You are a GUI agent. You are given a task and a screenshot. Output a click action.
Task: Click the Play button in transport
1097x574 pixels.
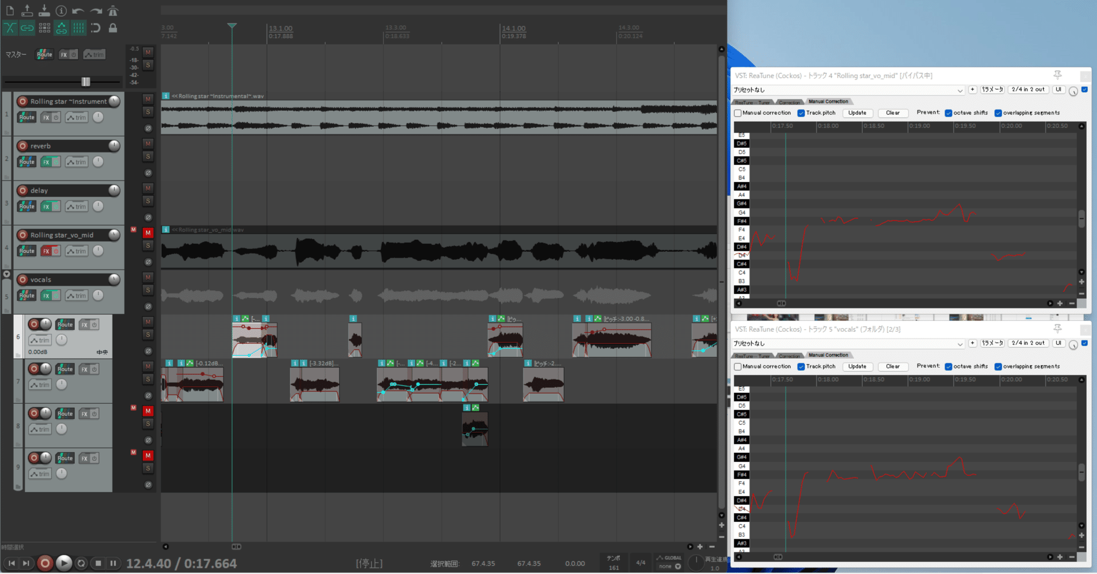coord(64,563)
